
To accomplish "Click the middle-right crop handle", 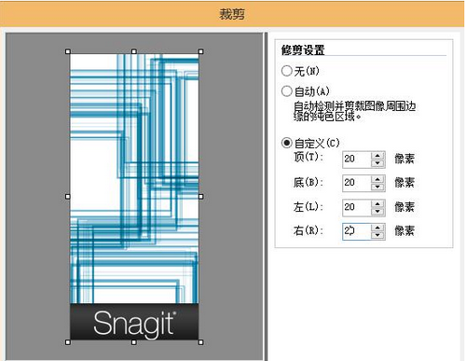I will click(200, 197).
